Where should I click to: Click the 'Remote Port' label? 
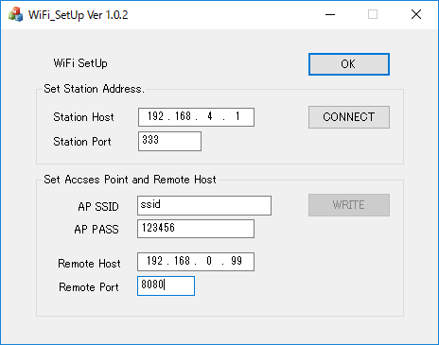(89, 287)
